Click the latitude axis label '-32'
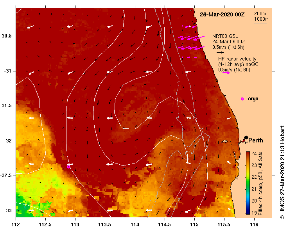The height and width of the screenshot is (231, 289). pyautogui.click(x=8, y=141)
